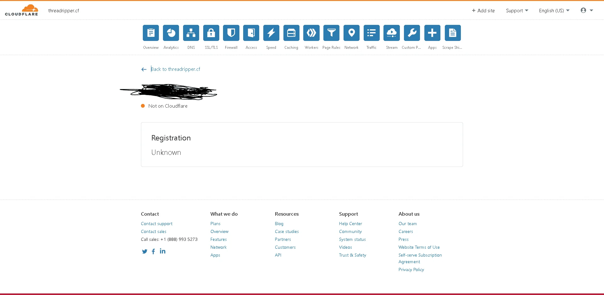The height and width of the screenshot is (295, 604).
Task: Open the Plans footer link
Action: tap(215, 224)
